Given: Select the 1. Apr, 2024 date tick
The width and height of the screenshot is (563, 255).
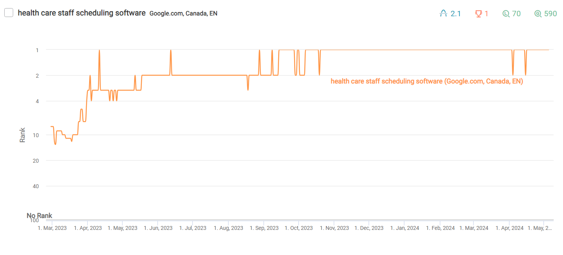Looking at the screenshot, I should click(x=510, y=228).
